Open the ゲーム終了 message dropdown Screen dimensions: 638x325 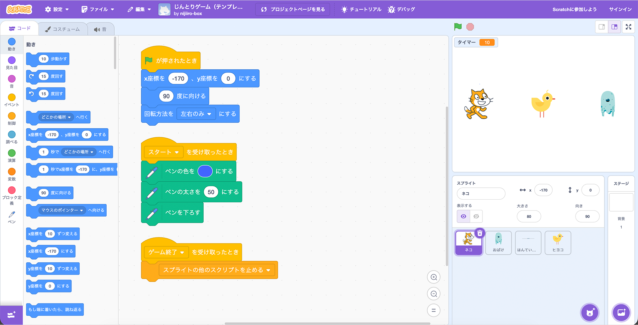click(166, 252)
